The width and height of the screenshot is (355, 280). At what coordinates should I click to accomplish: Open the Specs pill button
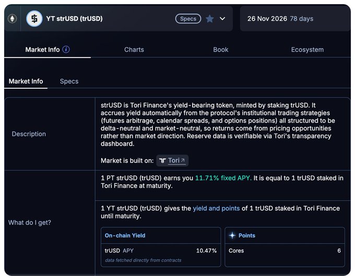(188, 19)
